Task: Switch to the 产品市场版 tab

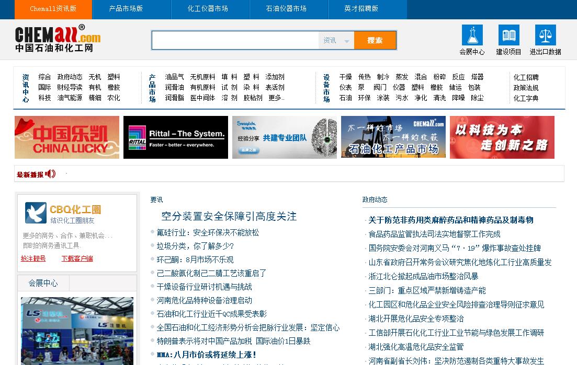Action: pyautogui.click(x=126, y=9)
